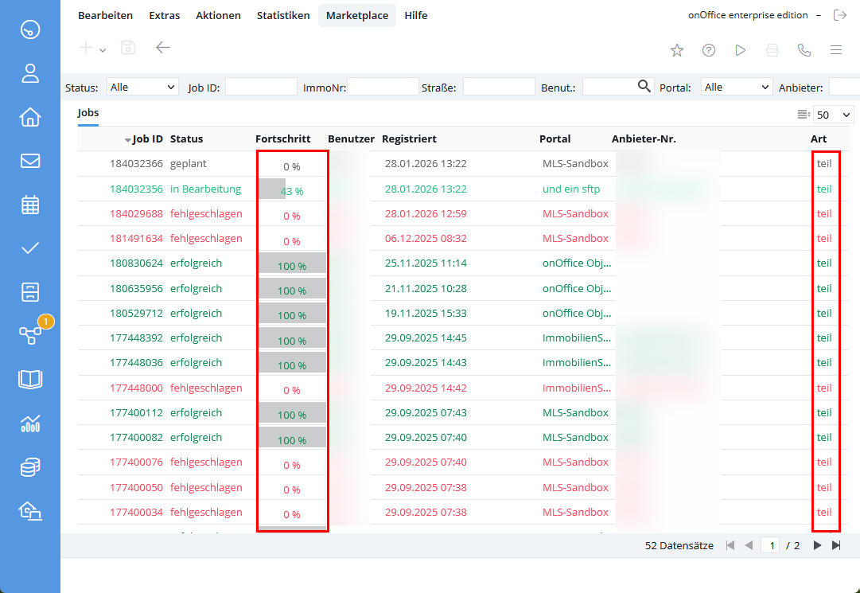
Task: Open the contacts person icon in sidebar
Action: click(x=30, y=74)
